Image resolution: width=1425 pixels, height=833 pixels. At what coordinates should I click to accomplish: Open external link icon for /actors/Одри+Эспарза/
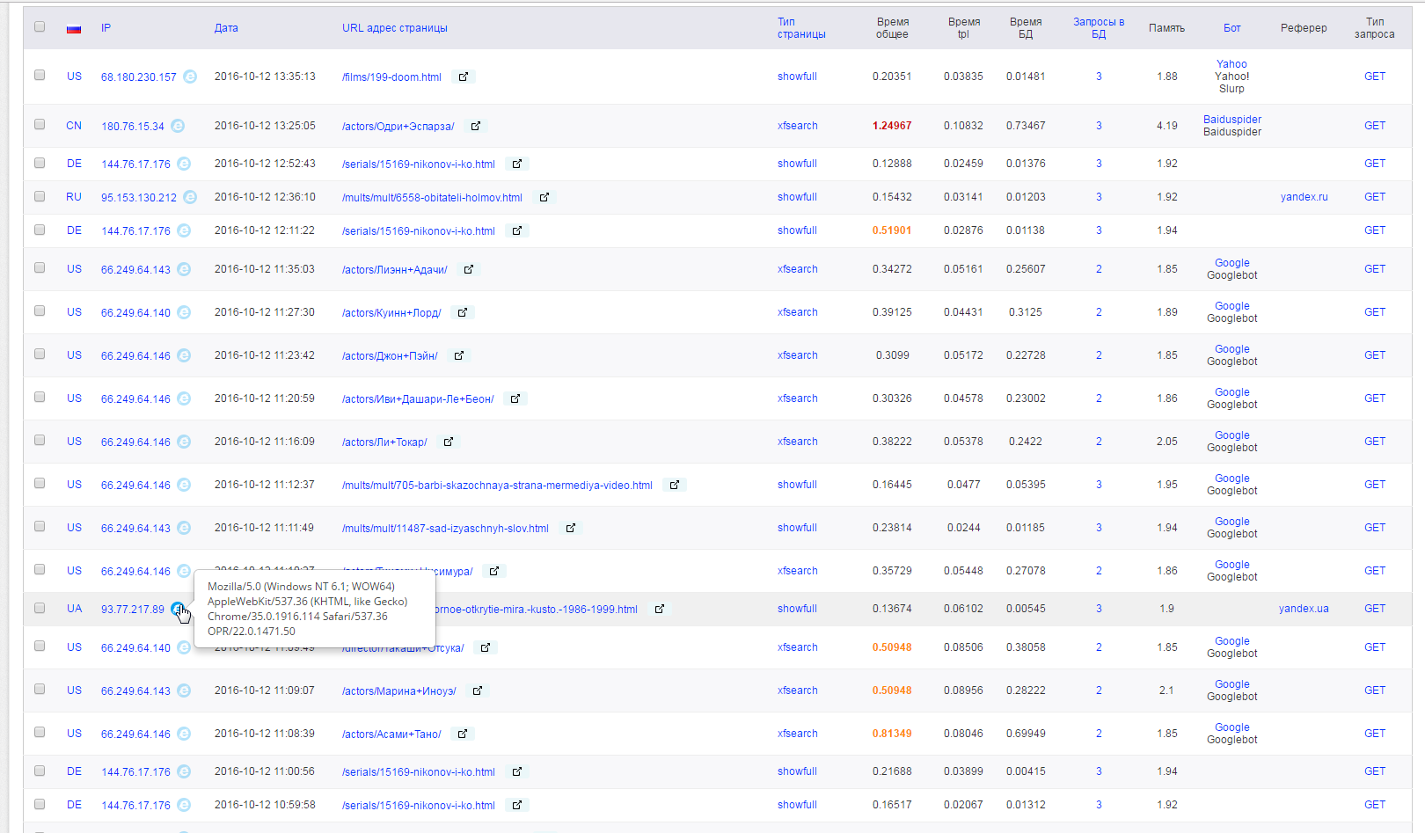(x=476, y=126)
